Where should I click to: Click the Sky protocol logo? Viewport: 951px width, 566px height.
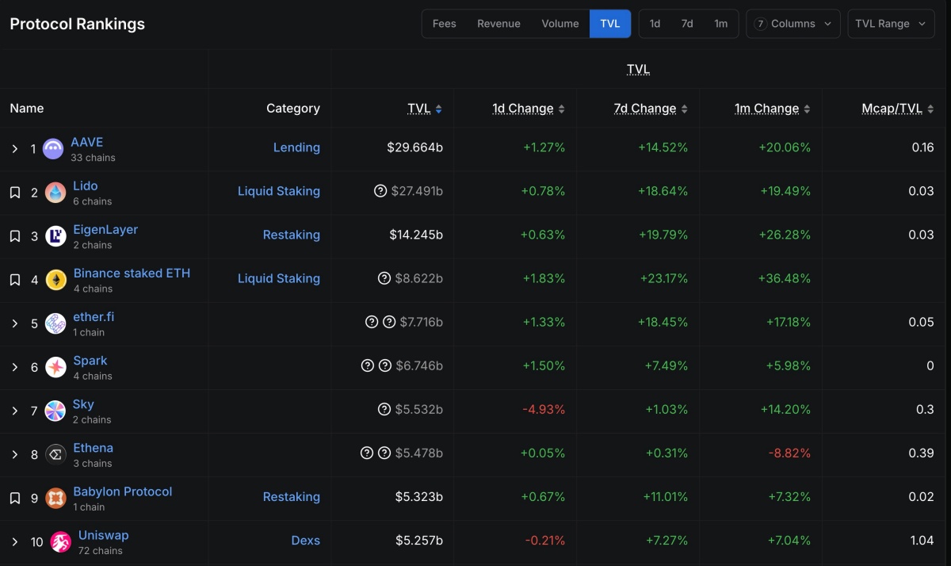click(55, 411)
